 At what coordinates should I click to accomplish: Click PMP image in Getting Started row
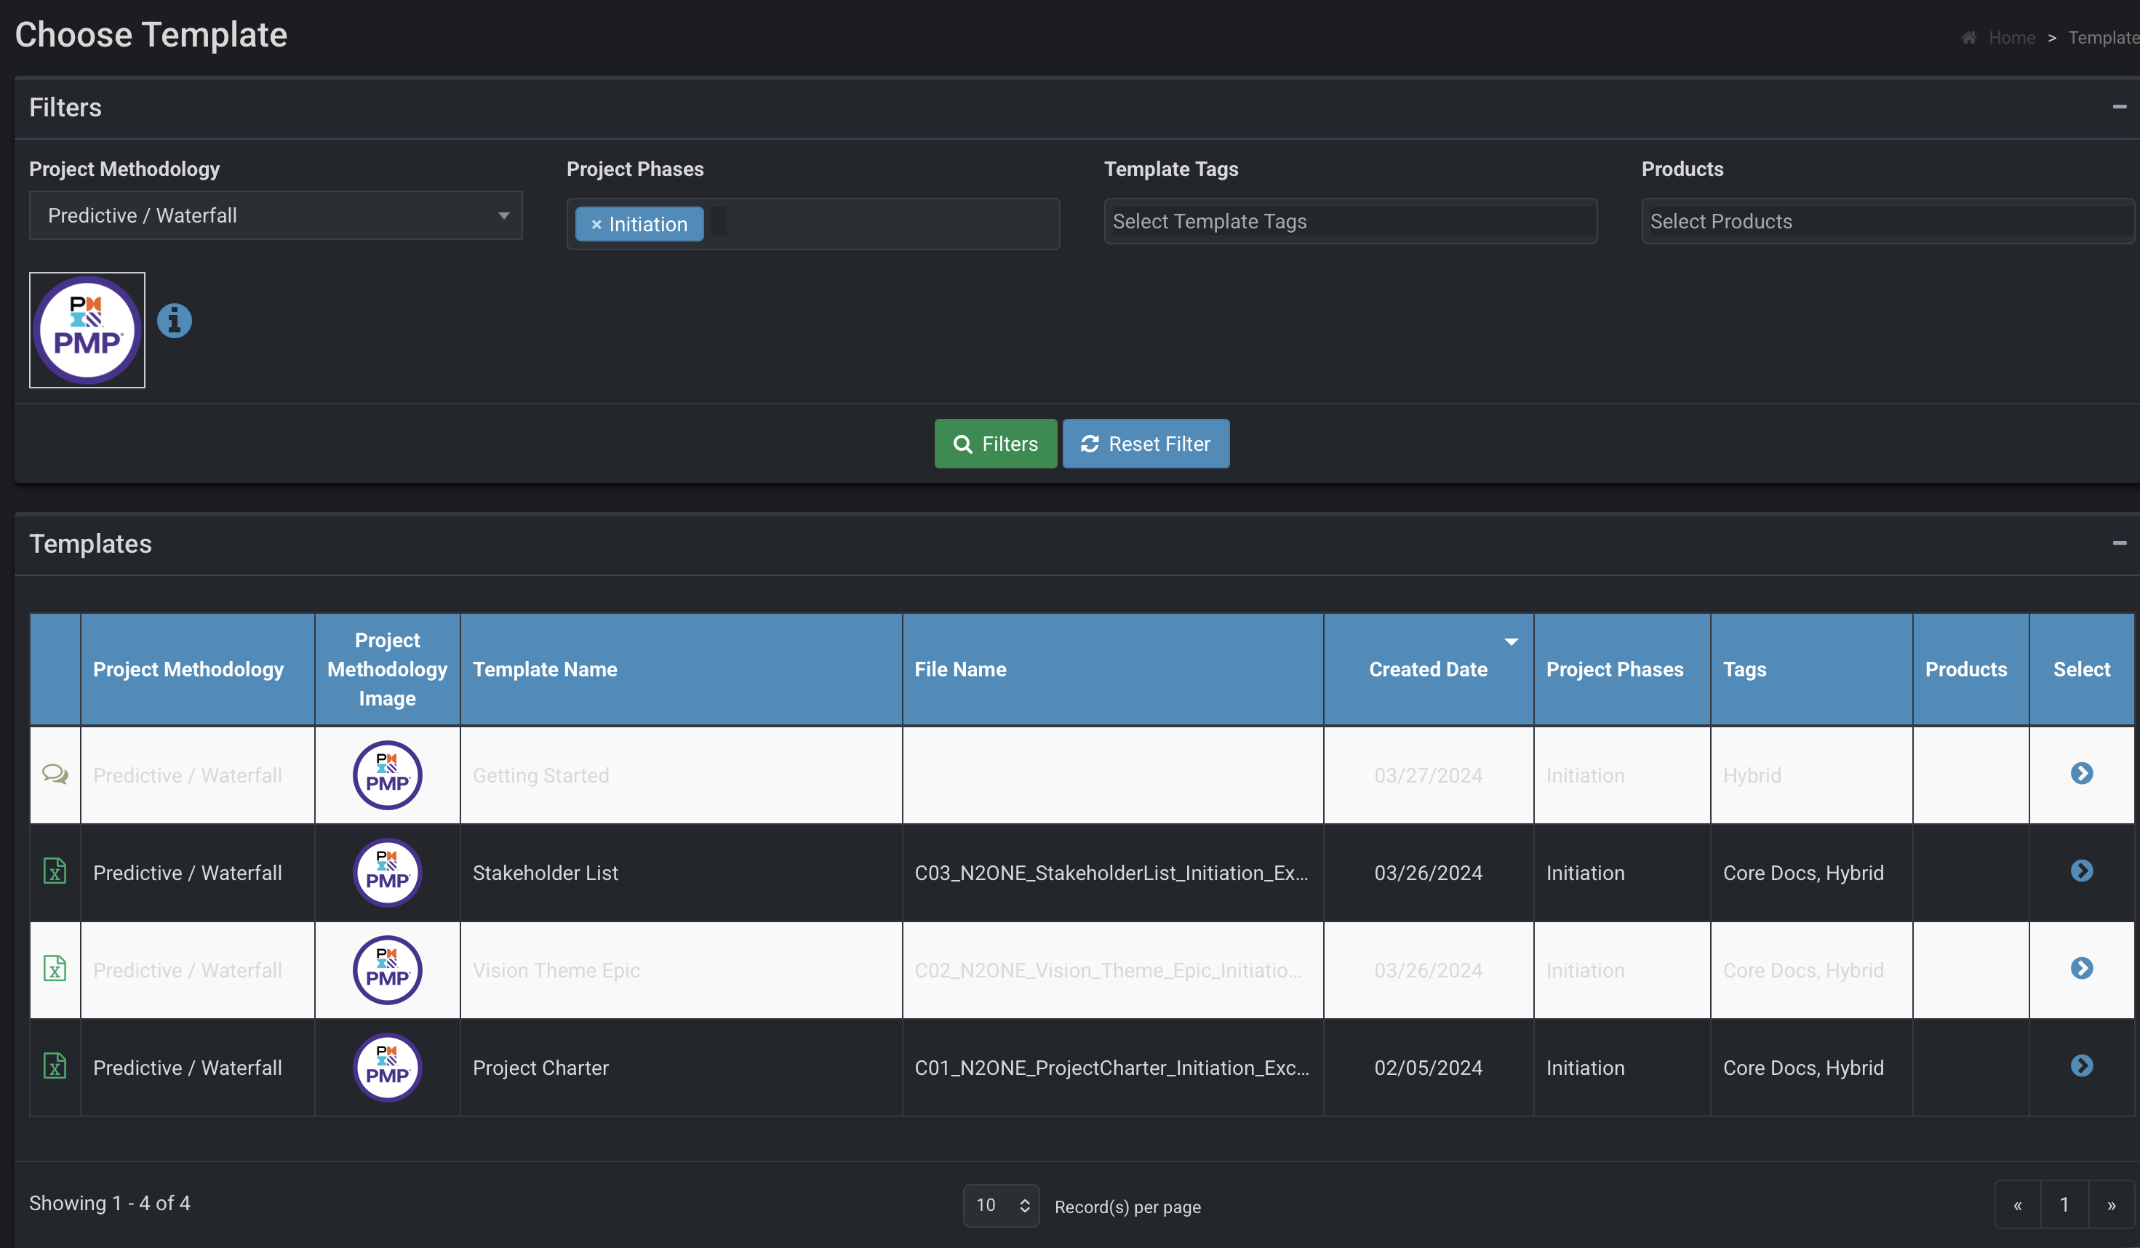(x=387, y=775)
